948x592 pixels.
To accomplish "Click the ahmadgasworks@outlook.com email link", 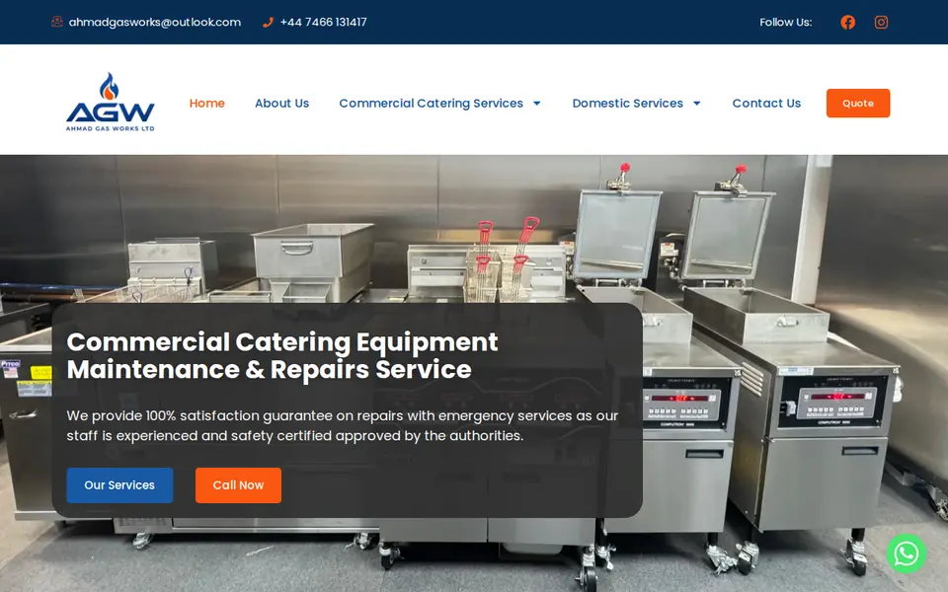I will (155, 23).
